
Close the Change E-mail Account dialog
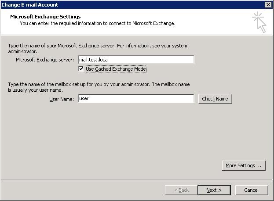point(268,4)
